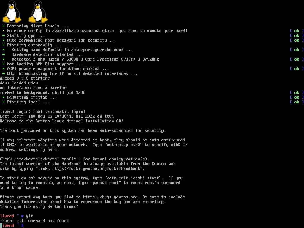The height and width of the screenshot is (228, 304).
Task: Click the empty shell prompt on last line
Action: pyautogui.click(x=12, y=226)
